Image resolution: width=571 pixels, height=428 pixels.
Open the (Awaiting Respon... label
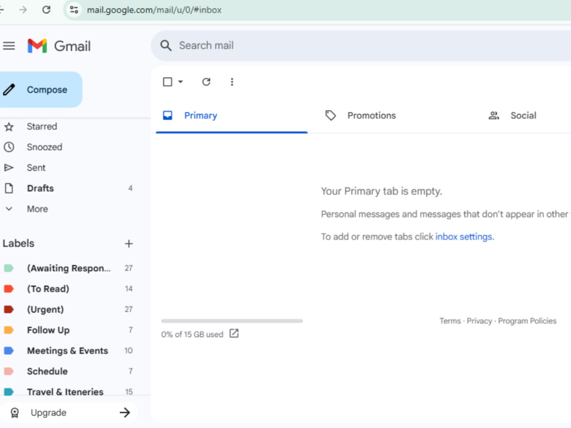pyautogui.click(x=69, y=268)
